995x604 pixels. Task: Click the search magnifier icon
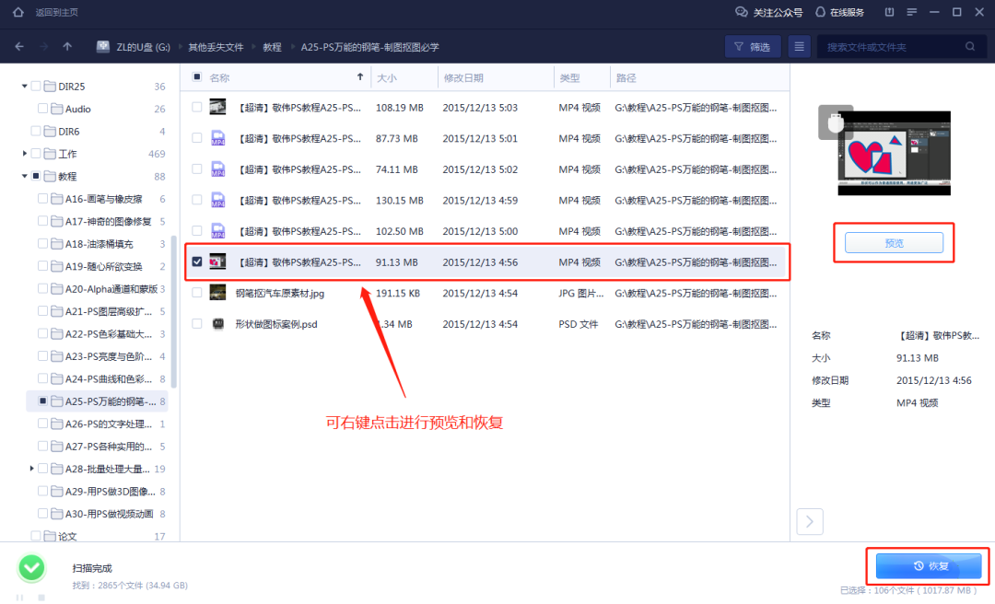pyautogui.click(x=969, y=46)
